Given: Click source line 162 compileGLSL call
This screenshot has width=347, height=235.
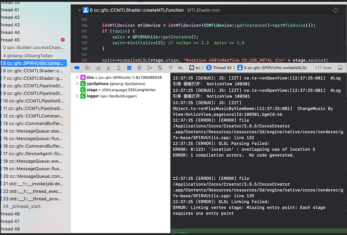Looking at the screenshot, I should (x=215, y=60).
